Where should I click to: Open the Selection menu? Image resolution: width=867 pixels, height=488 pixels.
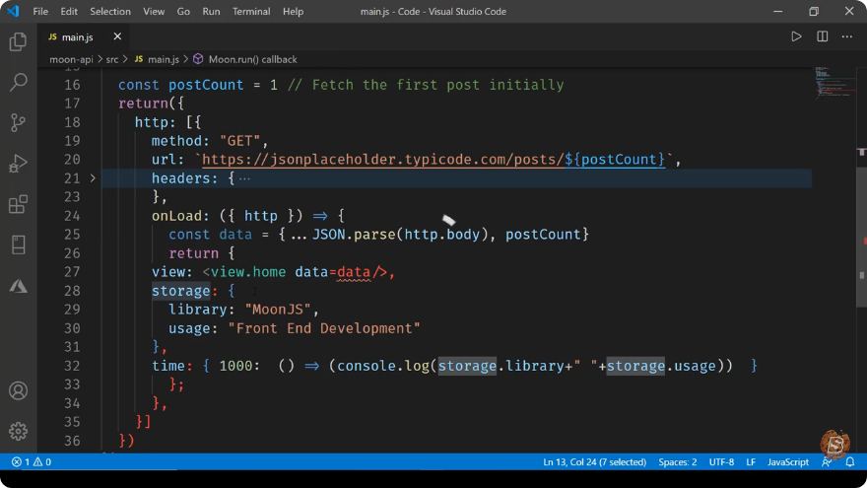pos(110,11)
